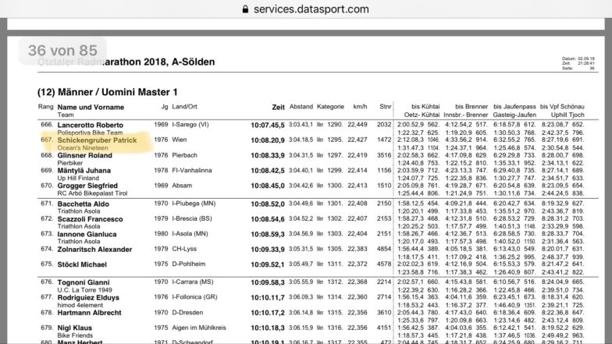Select the 'Abstand' column header
The image size is (612, 344).
coord(301,106)
